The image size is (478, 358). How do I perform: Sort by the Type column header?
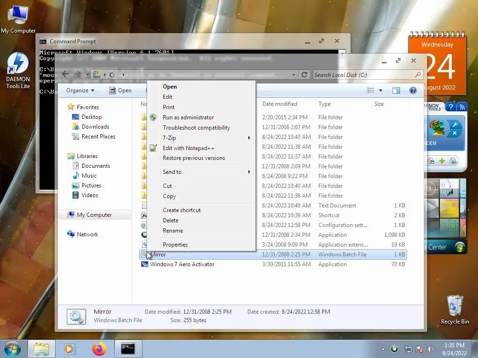343,104
